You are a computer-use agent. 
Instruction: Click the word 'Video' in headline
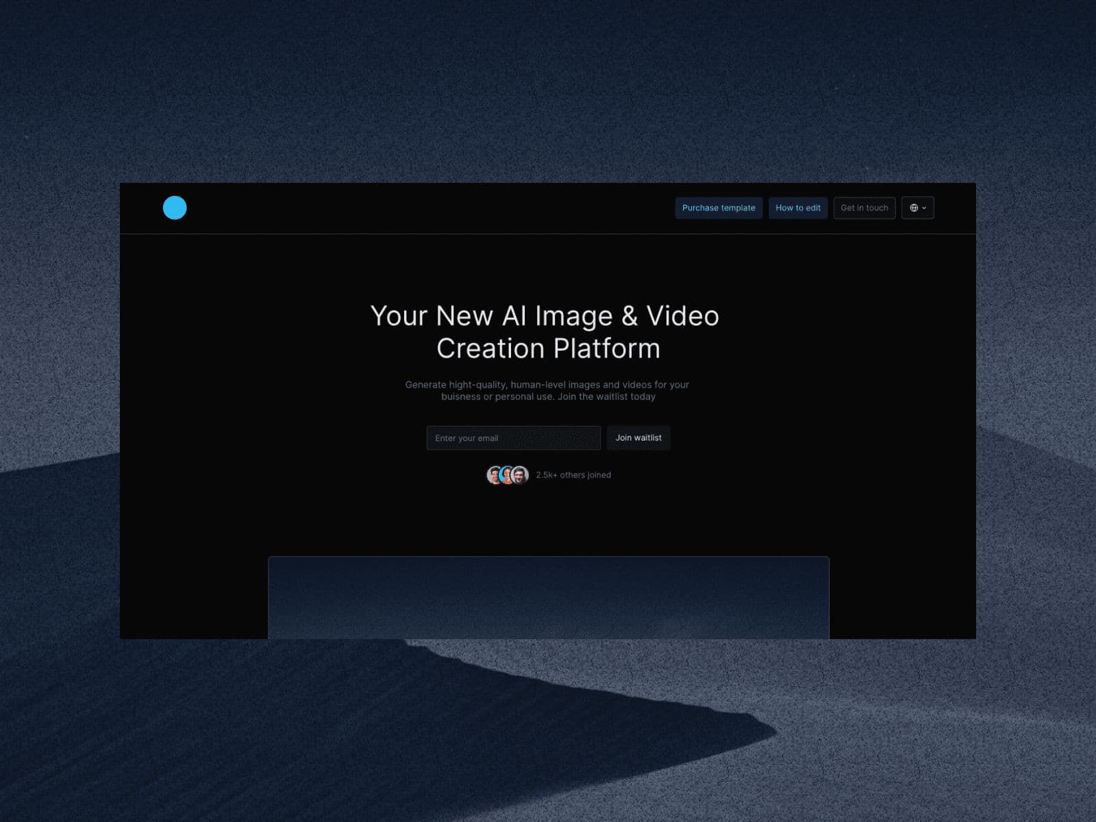pyautogui.click(x=682, y=316)
